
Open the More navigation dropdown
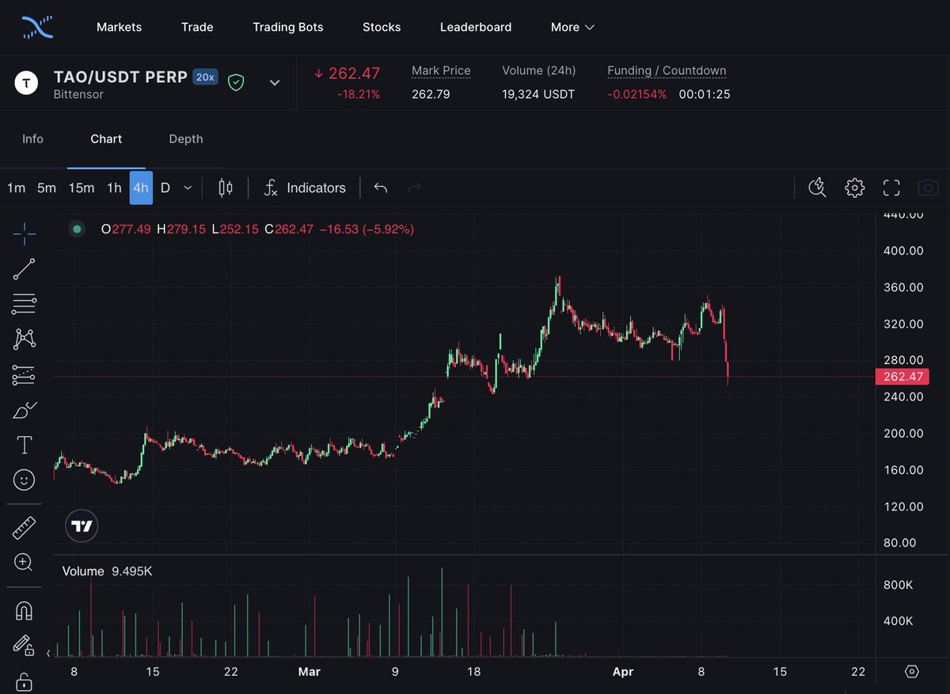coord(572,27)
